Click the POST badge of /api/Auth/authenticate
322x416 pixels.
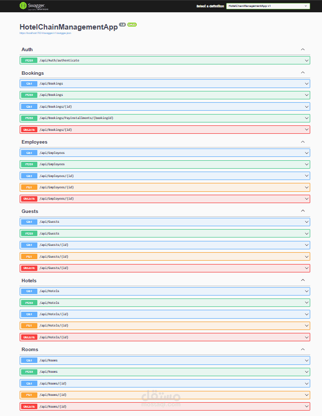click(x=29, y=60)
